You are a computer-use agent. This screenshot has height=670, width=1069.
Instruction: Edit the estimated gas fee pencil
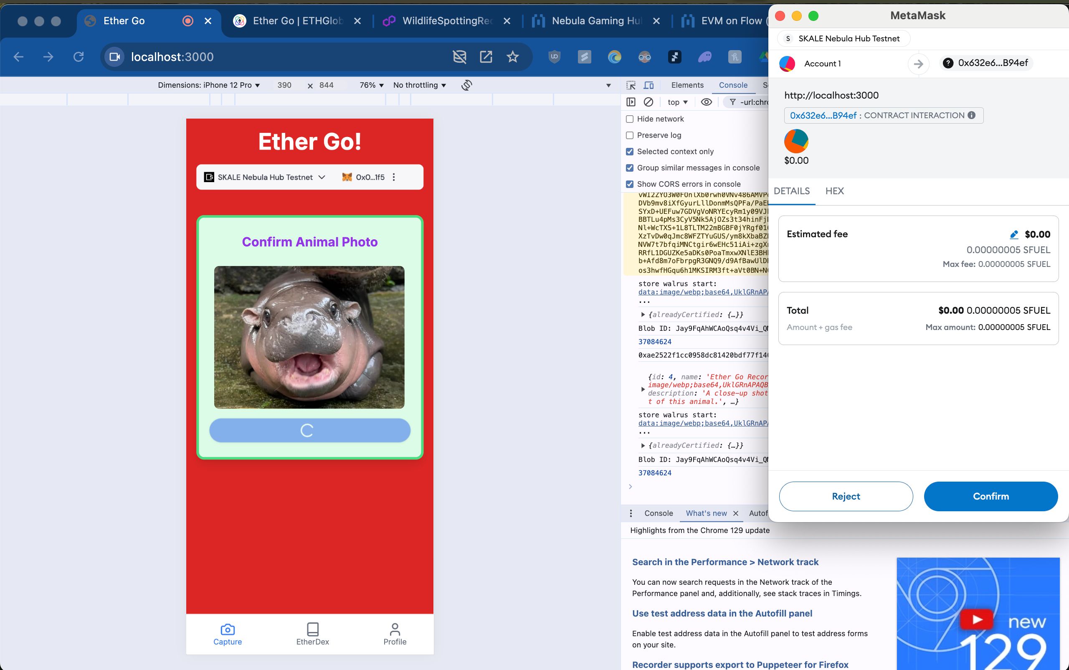click(x=1013, y=234)
